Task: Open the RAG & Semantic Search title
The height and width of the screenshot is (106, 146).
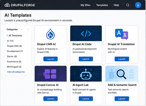Action: tap(122, 85)
